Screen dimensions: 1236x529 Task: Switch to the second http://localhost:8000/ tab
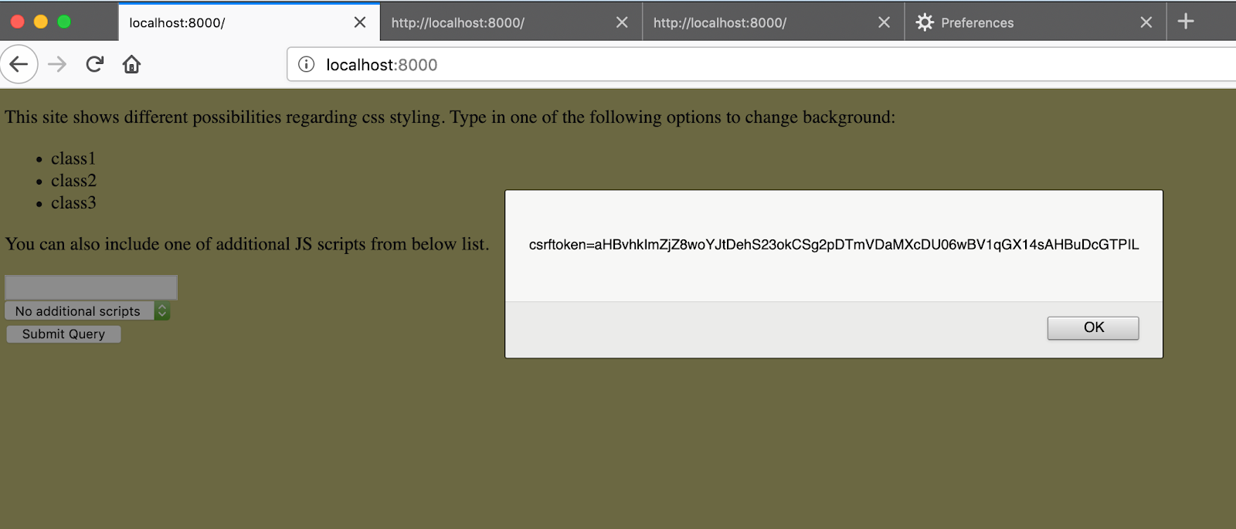pyautogui.click(x=511, y=22)
